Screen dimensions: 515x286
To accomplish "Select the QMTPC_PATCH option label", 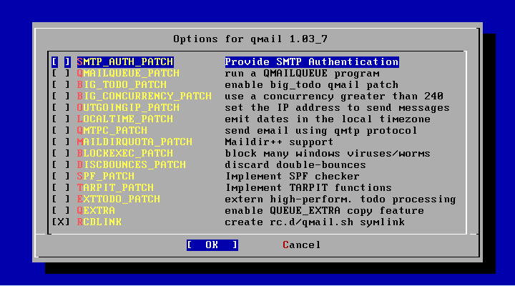I will (x=112, y=130).
